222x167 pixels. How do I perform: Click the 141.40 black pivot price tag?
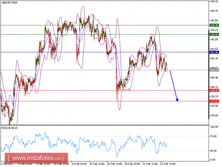pyautogui.click(x=214, y=52)
